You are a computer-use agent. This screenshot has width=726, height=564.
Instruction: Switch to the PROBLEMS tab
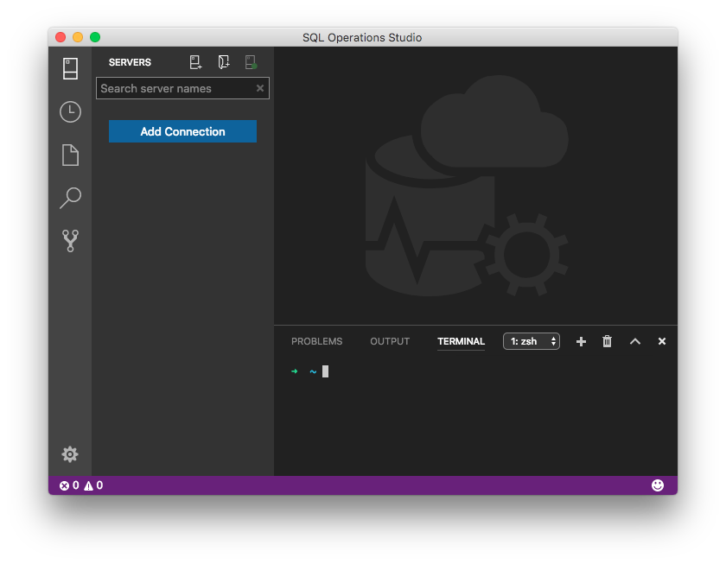[316, 341]
